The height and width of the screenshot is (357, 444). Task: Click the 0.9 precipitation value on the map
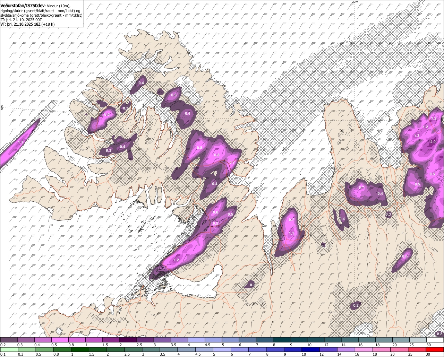pyautogui.click(x=432, y=174)
